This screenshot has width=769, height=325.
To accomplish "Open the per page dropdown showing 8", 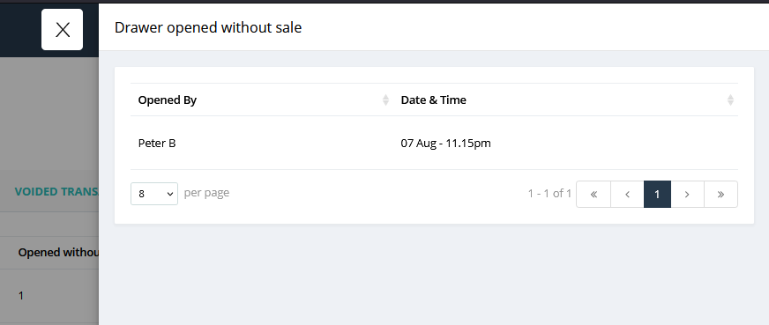I will coord(154,194).
